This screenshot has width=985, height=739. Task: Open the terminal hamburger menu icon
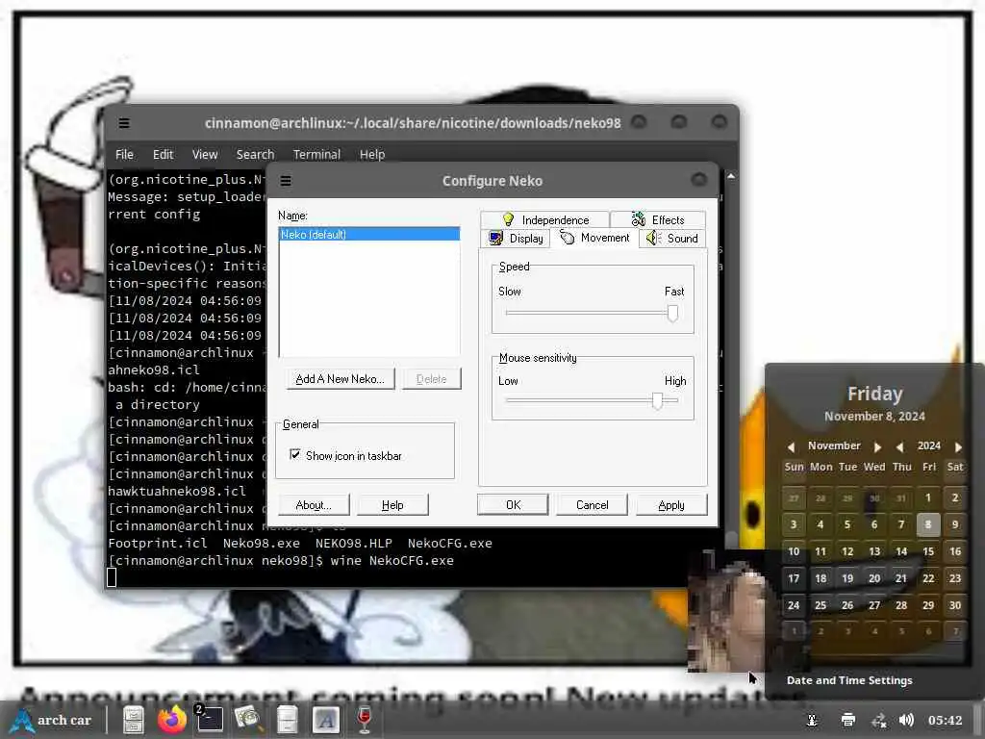pos(124,123)
